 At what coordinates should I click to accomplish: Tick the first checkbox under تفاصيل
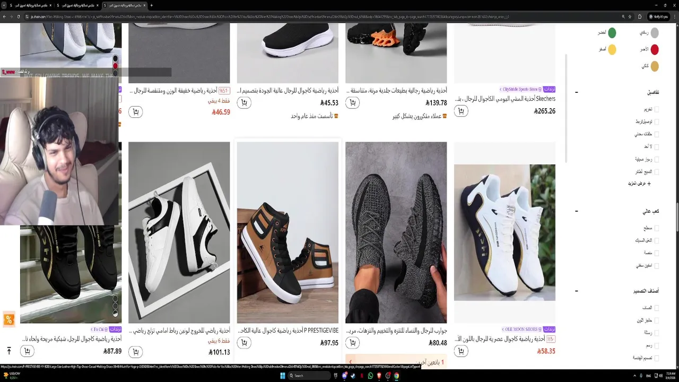tap(657, 109)
